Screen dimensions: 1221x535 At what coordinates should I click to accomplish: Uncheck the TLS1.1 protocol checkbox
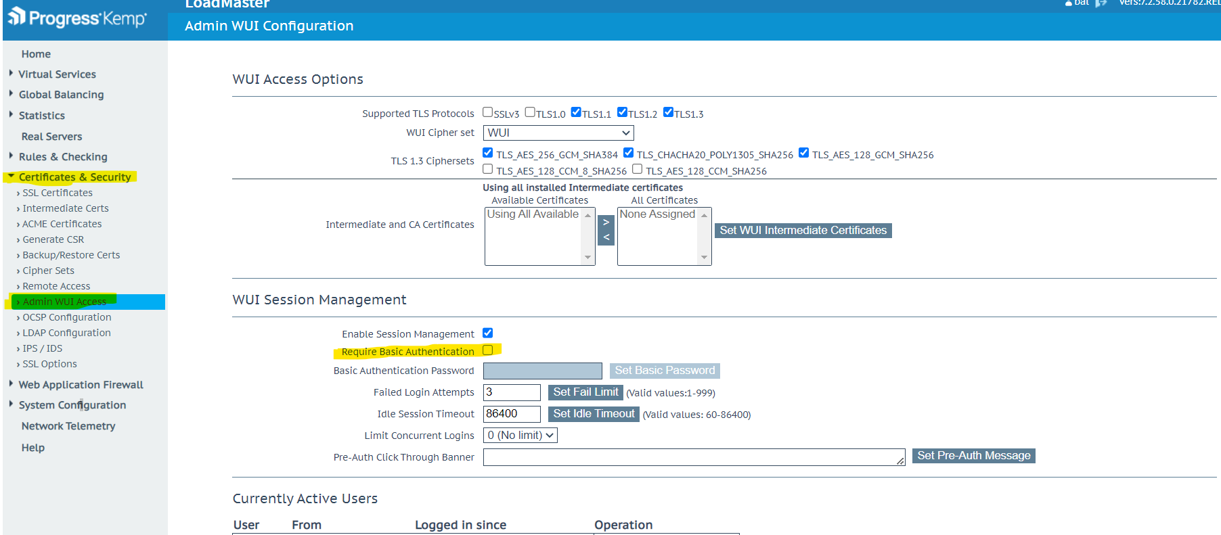[x=576, y=112]
